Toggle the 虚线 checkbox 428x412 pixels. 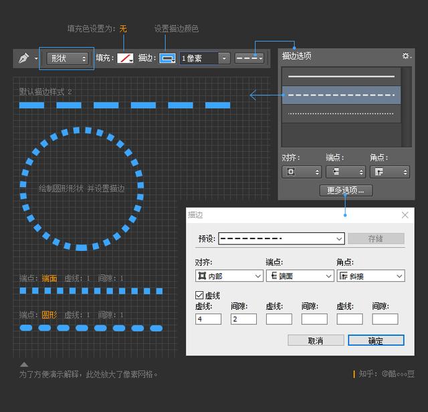tap(199, 295)
